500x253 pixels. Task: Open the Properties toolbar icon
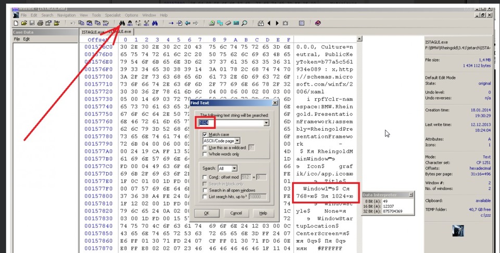pos(48,23)
